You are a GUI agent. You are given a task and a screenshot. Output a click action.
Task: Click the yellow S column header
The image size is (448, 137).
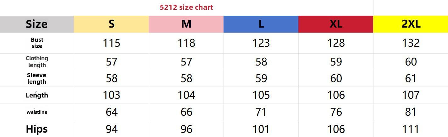pyautogui.click(x=111, y=24)
